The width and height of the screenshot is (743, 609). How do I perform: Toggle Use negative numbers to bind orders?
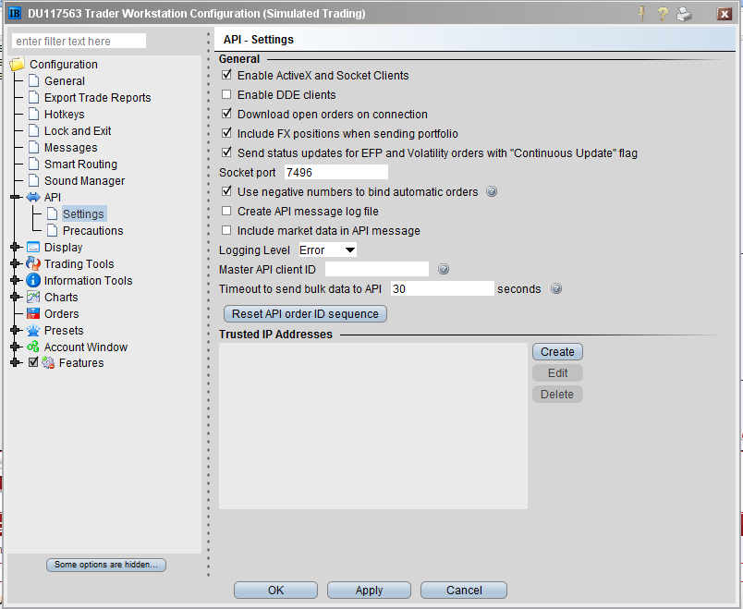point(226,191)
